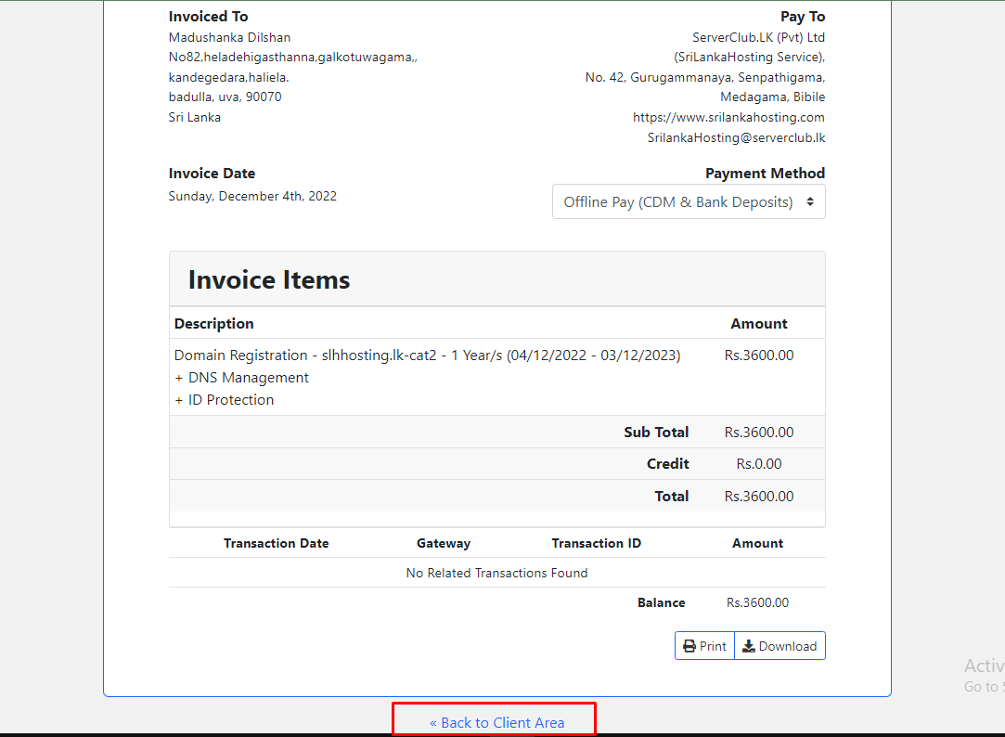1005x737 pixels.
Task: Click the SrilankaHosting@serverclub.lk email address
Action: tap(736, 138)
